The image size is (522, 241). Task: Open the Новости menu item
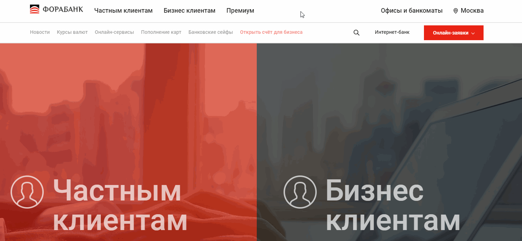point(40,32)
